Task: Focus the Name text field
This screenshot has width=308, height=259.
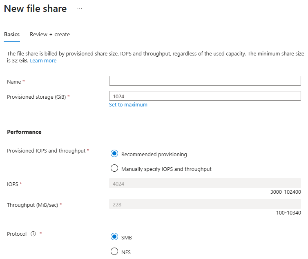Action: pyautogui.click(x=205, y=81)
